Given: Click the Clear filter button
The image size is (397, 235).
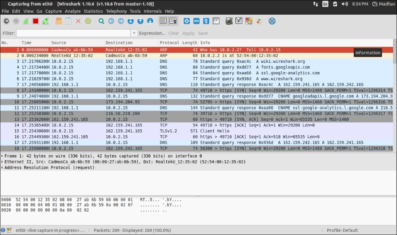Looking at the screenshot, I should 173,33.
